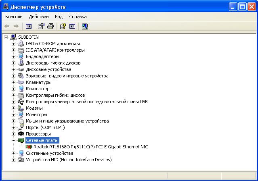Click the USB controllers icon
The height and width of the screenshot is (181, 258).
pos(21,102)
